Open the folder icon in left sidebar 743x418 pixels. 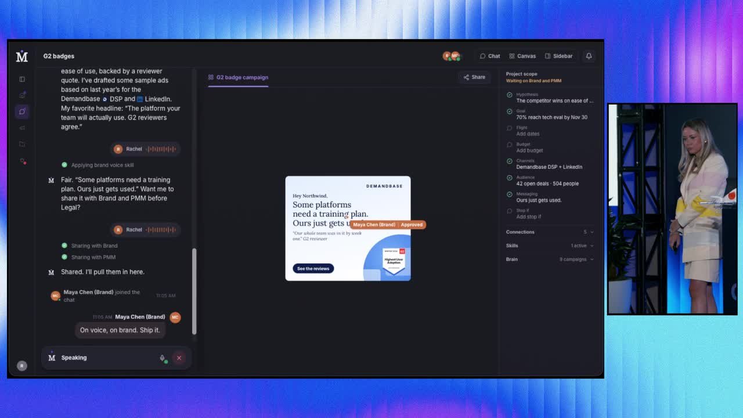[22, 144]
